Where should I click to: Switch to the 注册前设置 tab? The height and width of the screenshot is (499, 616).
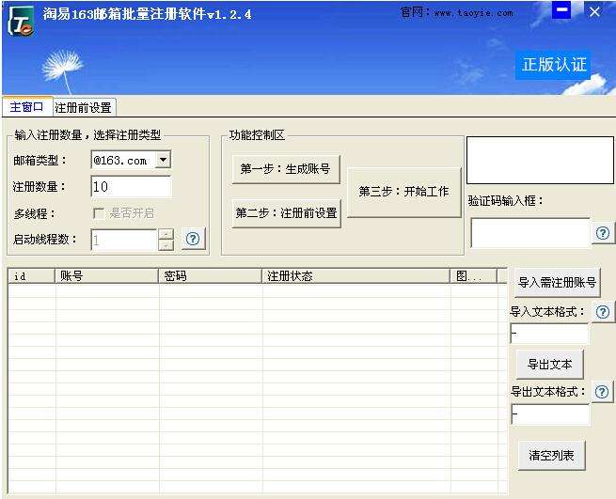click(84, 107)
